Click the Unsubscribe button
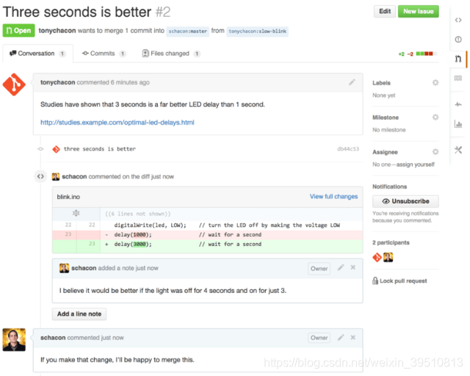The height and width of the screenshot is (376, 470). 405,201
